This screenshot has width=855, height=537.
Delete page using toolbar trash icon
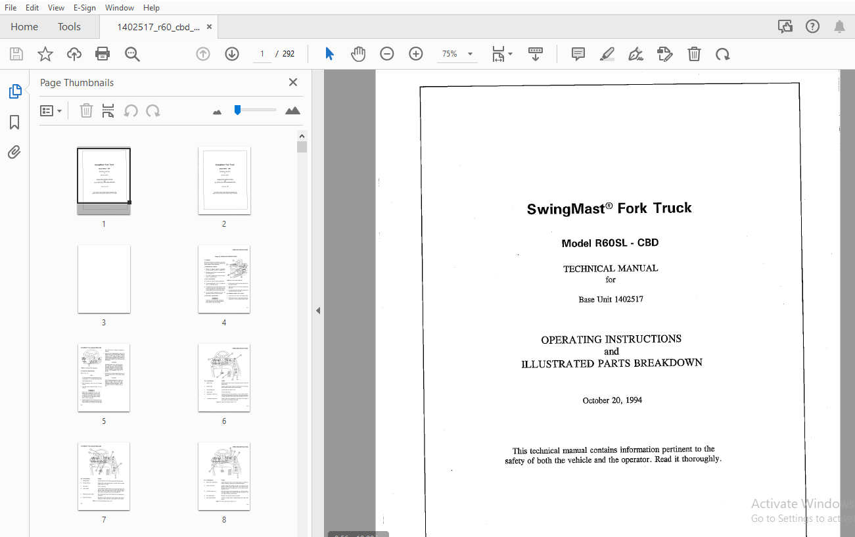[x=694, y=54]
